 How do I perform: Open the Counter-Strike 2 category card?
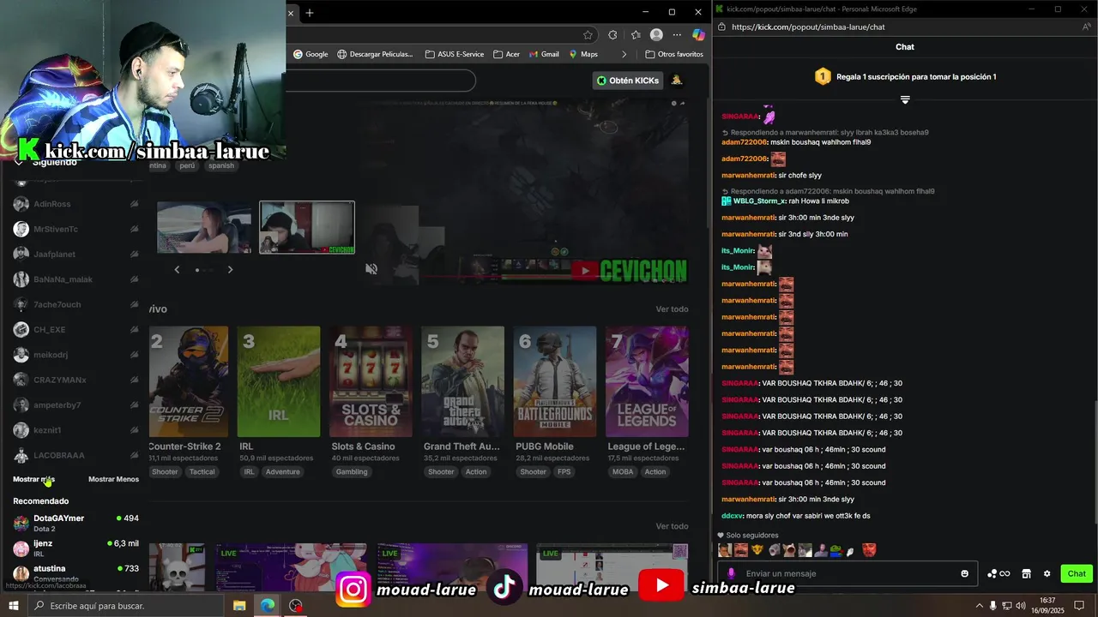(189, 381)
